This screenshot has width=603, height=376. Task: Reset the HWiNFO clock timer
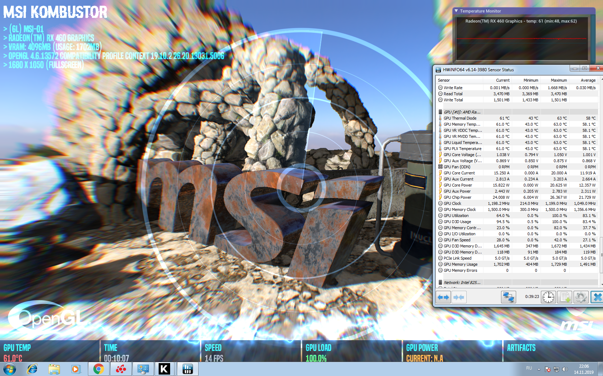548,297
